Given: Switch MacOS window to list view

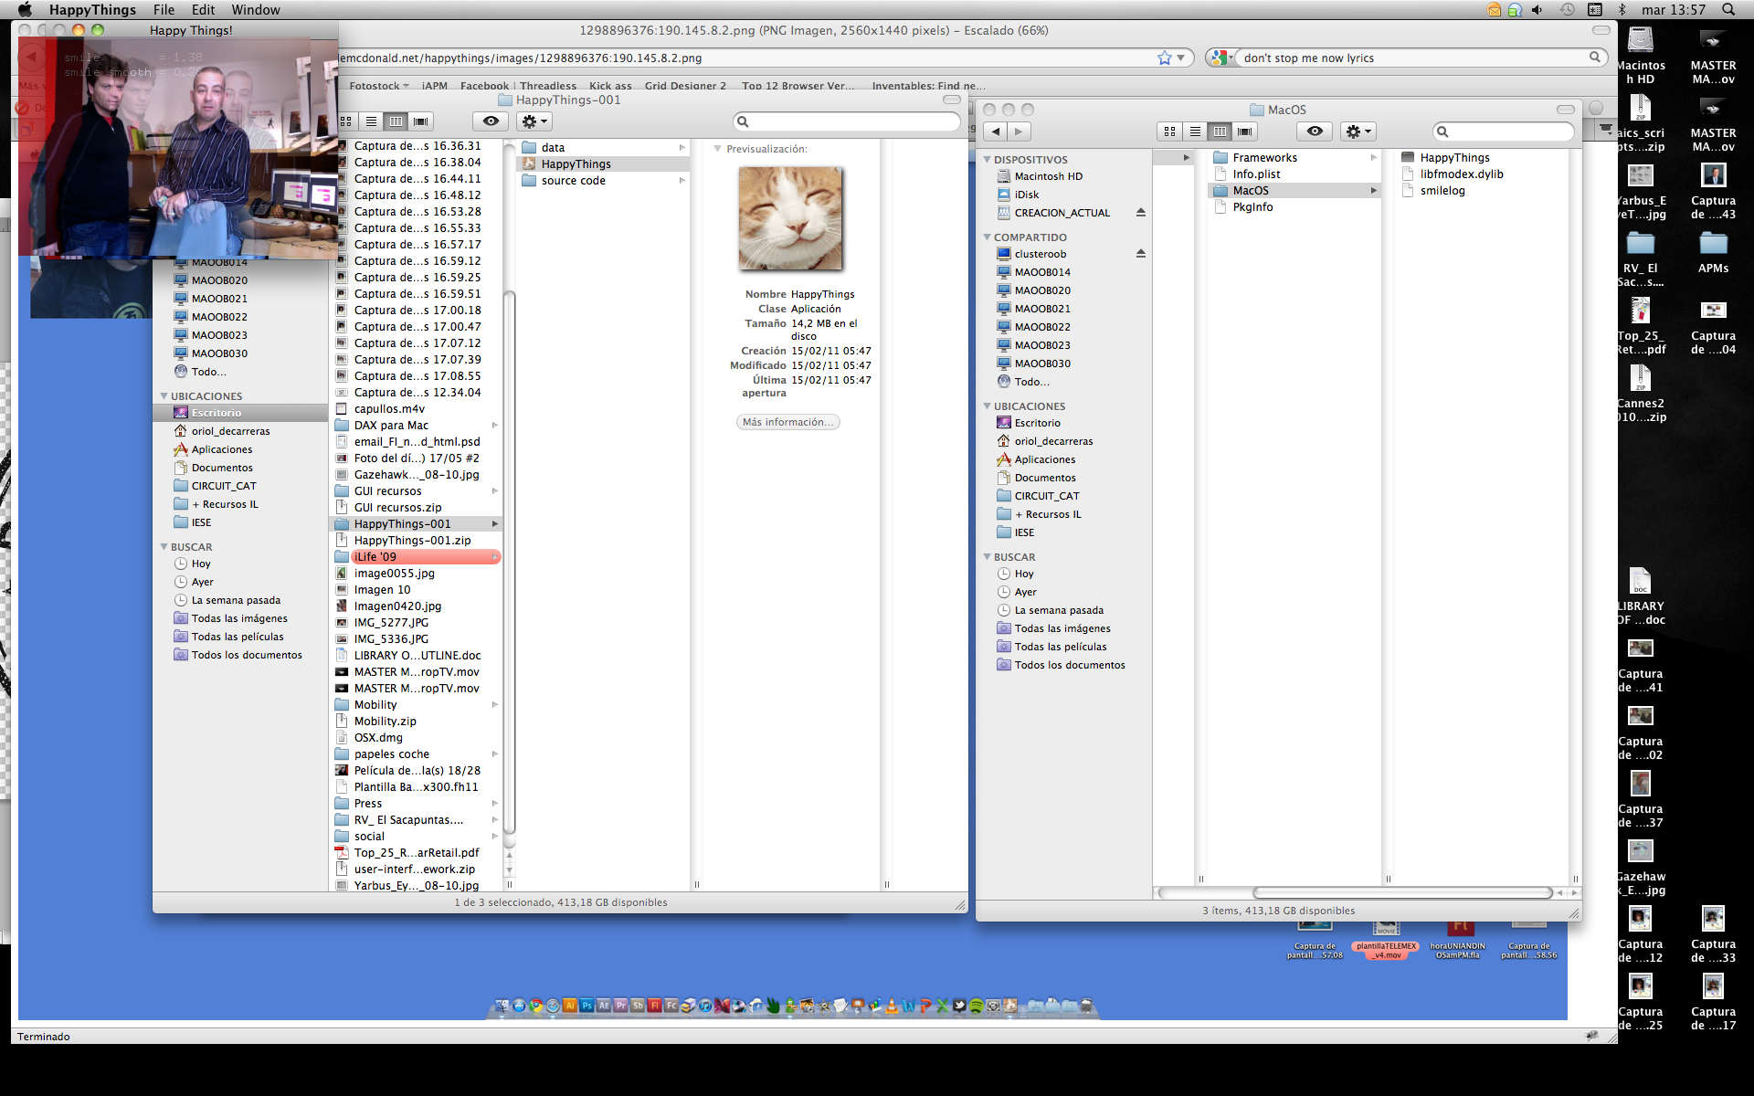Looking at the screenshot, I should click(x=1195, y=132).
